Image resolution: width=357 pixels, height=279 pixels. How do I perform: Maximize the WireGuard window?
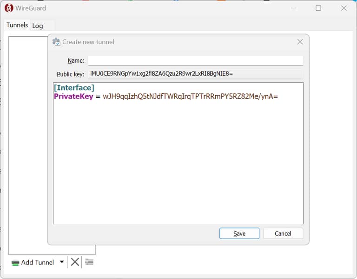[x=318, y=8]
